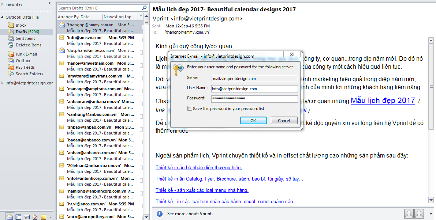Screen dimensions: 436x220
Task: Click envelope icon of 'thangnp@ammy.com.vn' message
Action: [62, 25]
